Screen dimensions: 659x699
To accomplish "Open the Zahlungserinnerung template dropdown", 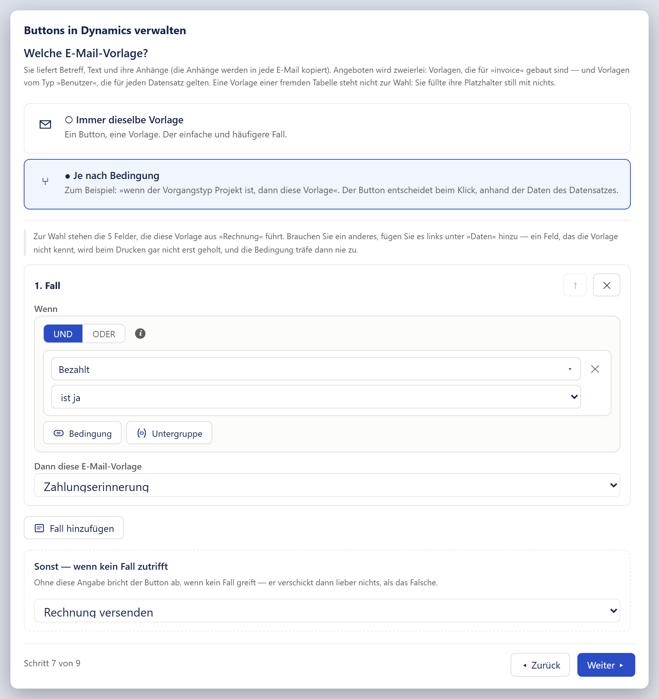I will tap(327, 485).
